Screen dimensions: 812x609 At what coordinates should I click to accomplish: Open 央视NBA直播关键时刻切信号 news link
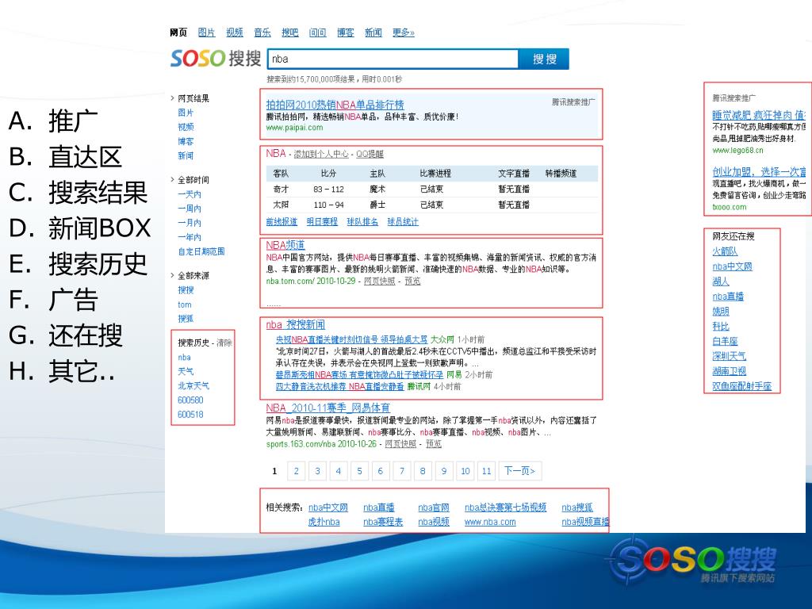tap(351, 339)
